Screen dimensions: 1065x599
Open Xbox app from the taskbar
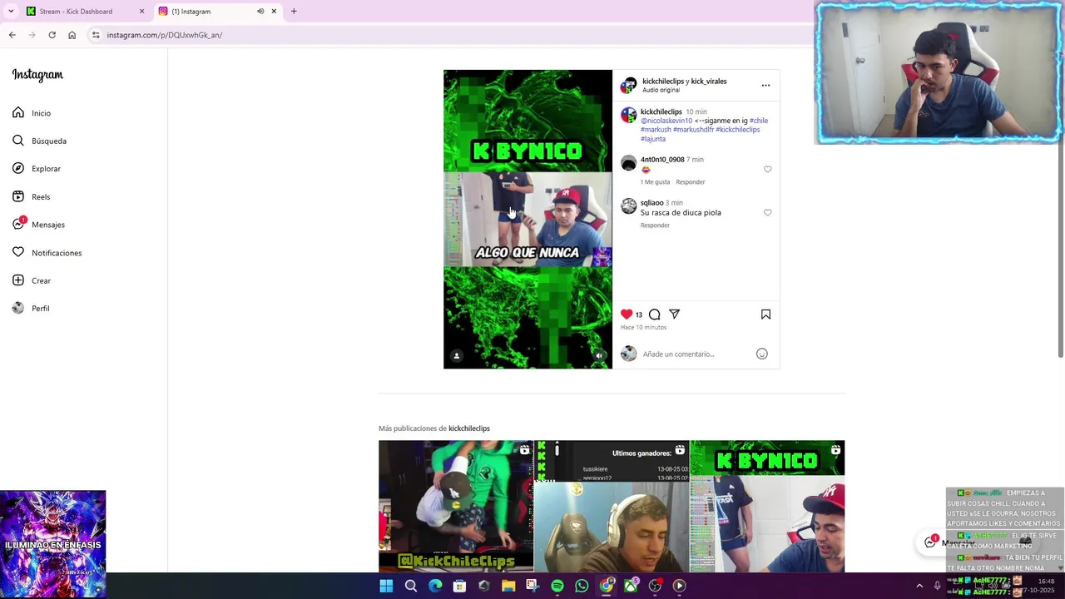(x=631, y=586)
